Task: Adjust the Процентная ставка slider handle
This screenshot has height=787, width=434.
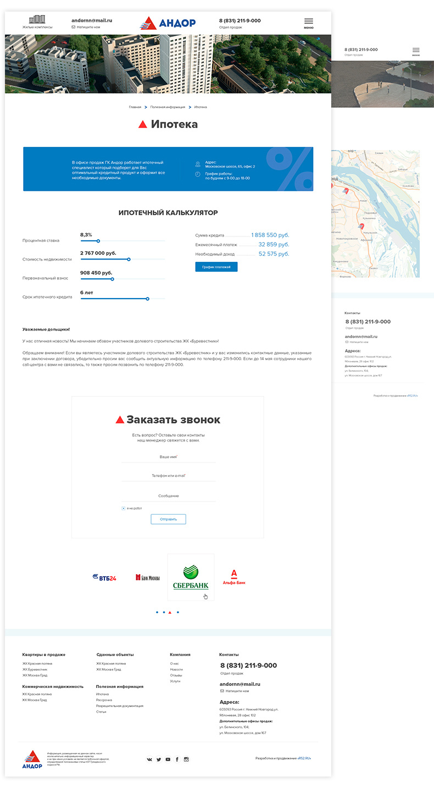Action: [x=98, y=241]
